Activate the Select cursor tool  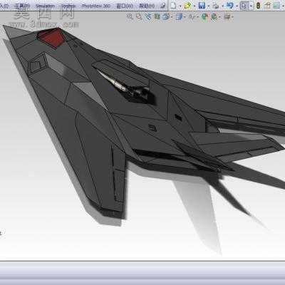(244, 6)
